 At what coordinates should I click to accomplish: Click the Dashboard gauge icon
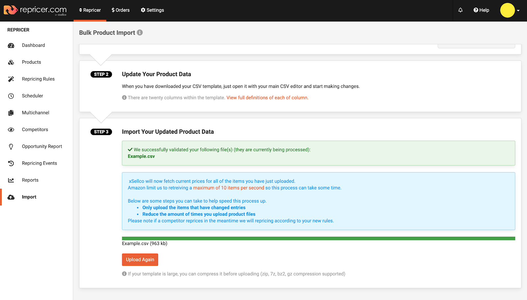pyautogui.click(x=11, y=45)
